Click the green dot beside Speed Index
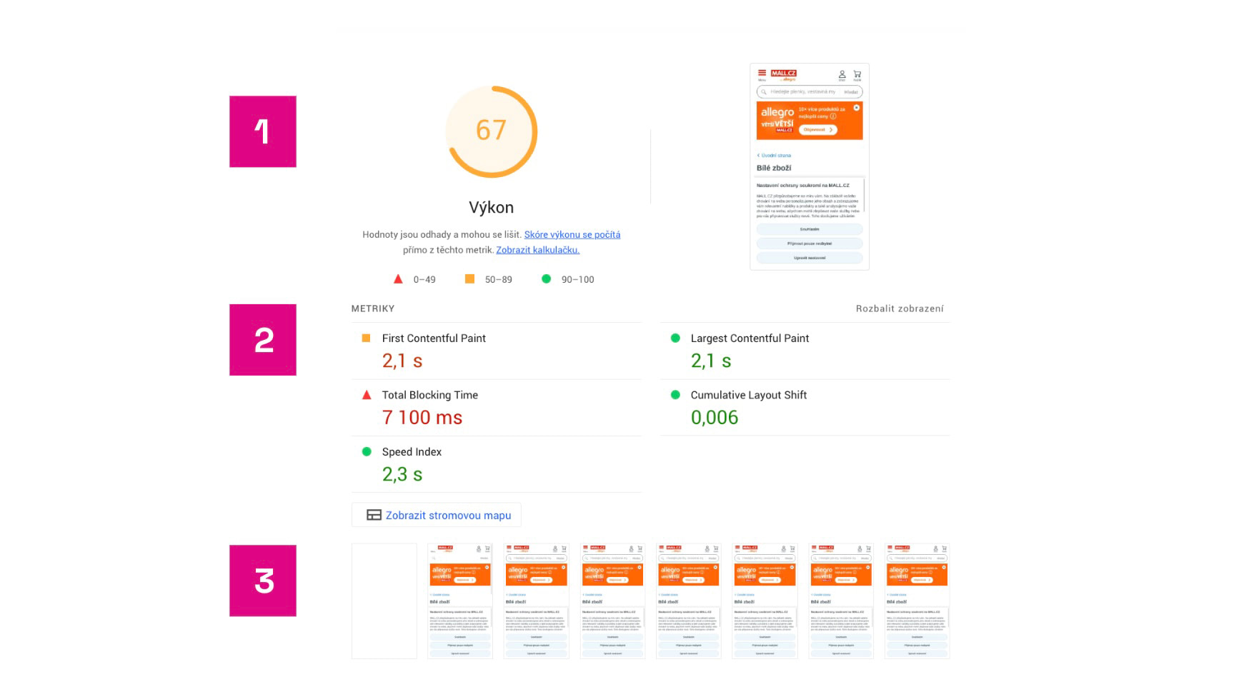Image resolution: width=1239 pixels, height=697 pixels. pos(367,451)
